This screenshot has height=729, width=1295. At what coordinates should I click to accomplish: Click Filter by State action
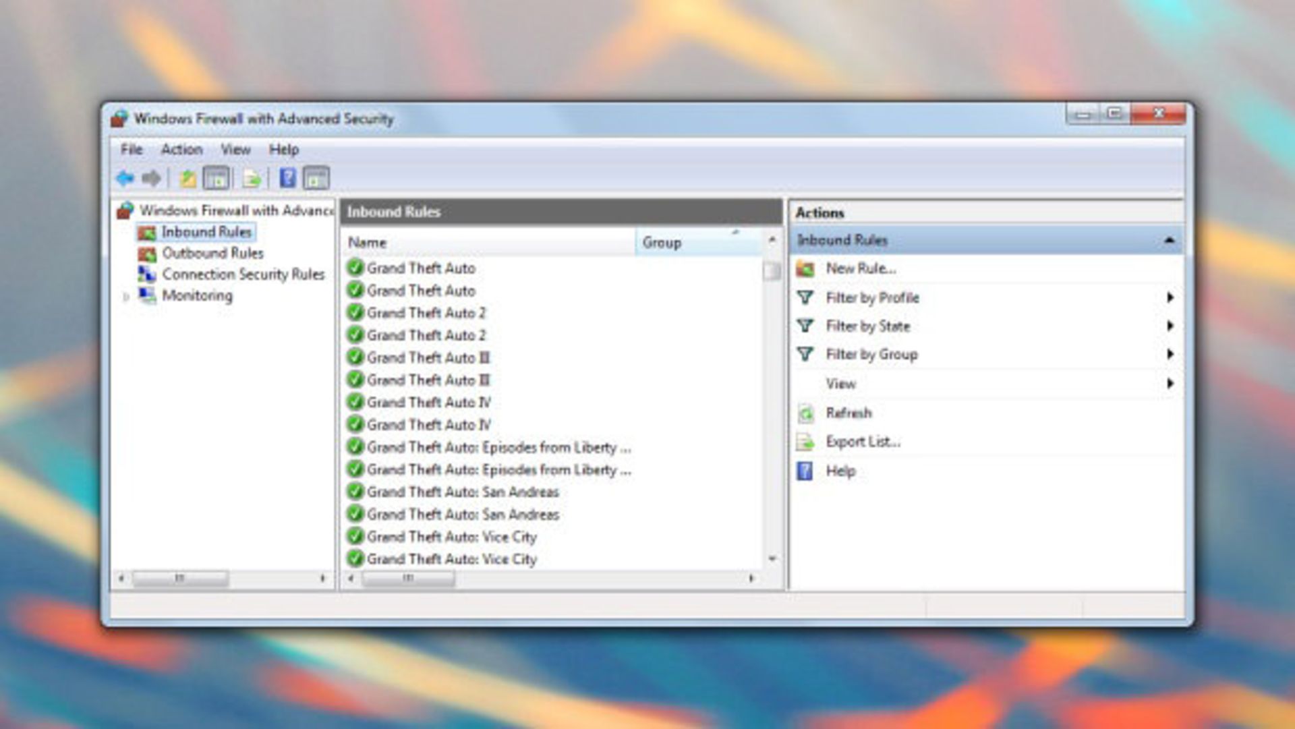[868, 326]
